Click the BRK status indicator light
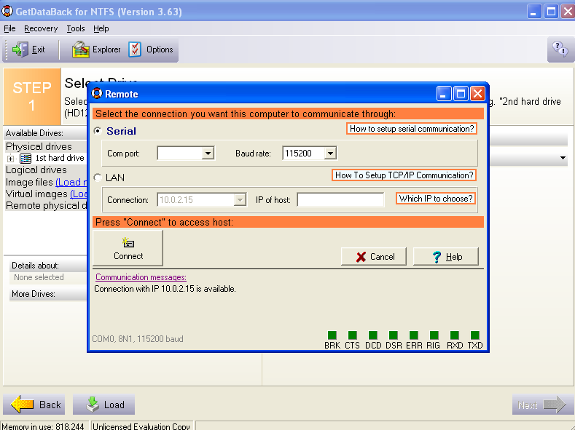 tap(332, 335)
